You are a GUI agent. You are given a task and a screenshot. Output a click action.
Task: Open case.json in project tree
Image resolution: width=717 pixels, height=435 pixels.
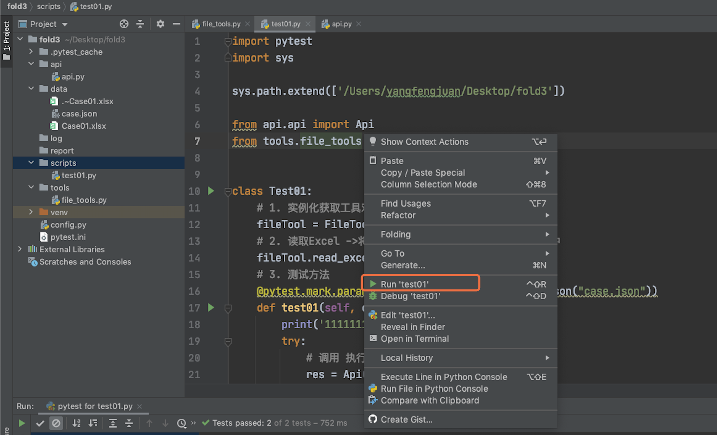point(79,114)
